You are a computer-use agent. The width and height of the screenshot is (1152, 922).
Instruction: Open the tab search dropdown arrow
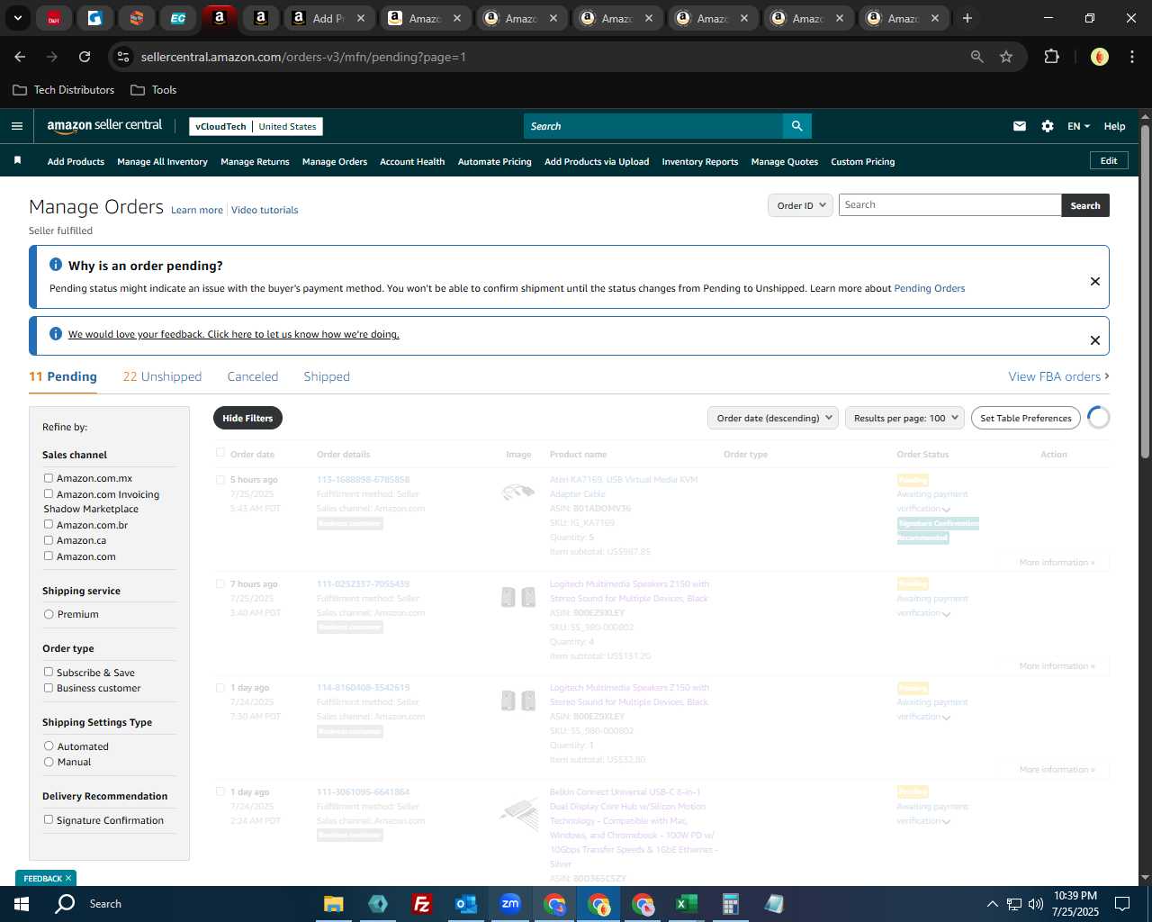tap(18, 18)
